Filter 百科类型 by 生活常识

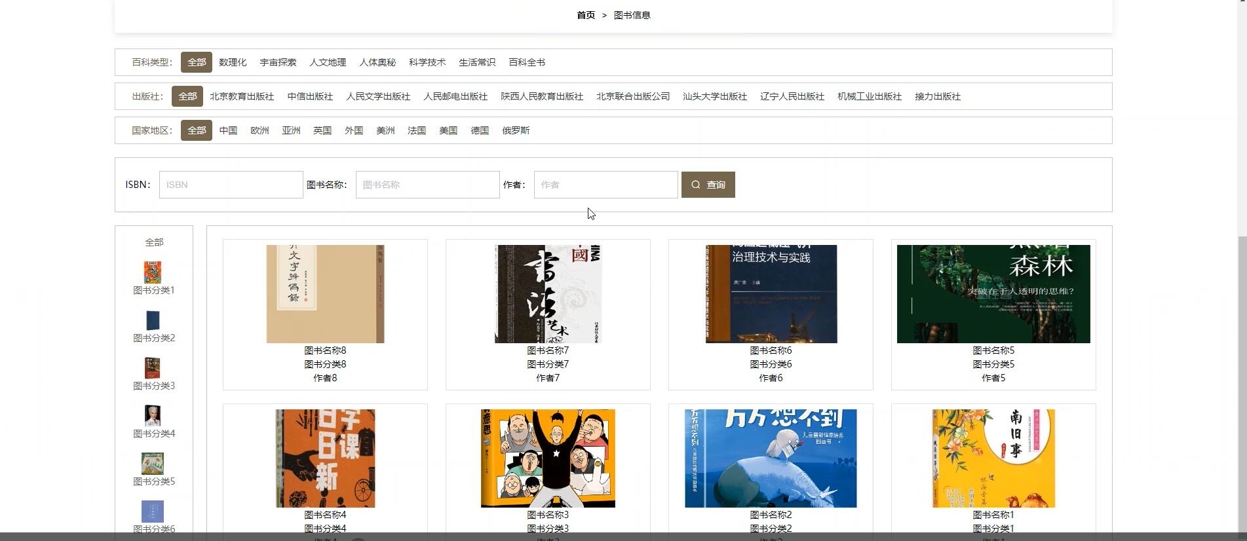point(477,62)
